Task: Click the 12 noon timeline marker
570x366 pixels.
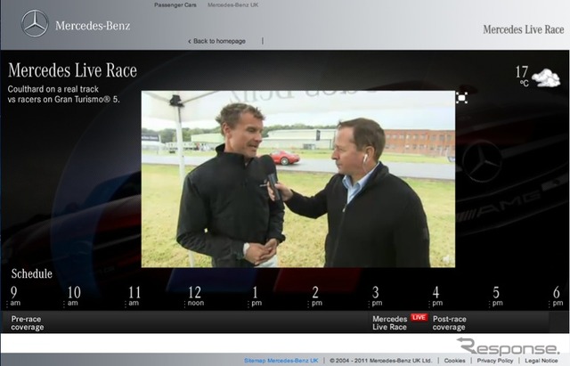Action: (x=194, y=297)
